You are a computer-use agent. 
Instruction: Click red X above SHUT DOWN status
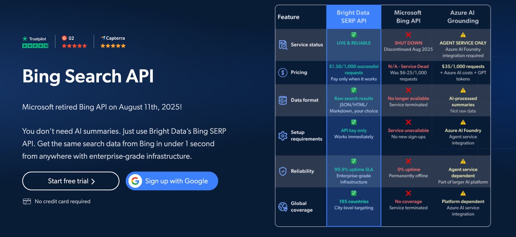tap(408, 35)
